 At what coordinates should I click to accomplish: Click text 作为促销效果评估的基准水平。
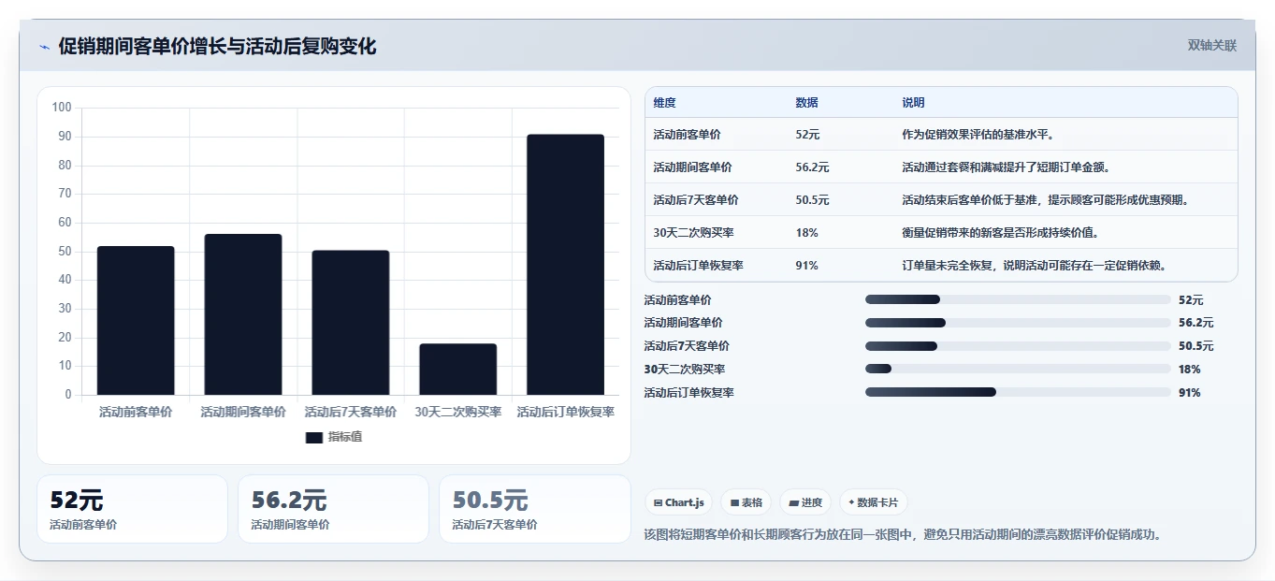[978, 135]
